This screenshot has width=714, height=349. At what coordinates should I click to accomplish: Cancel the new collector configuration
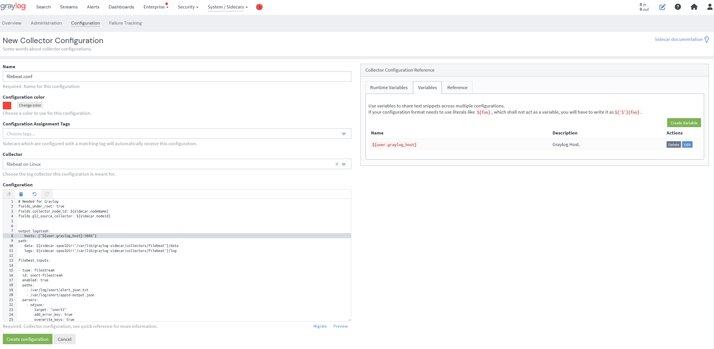(65, 339)
